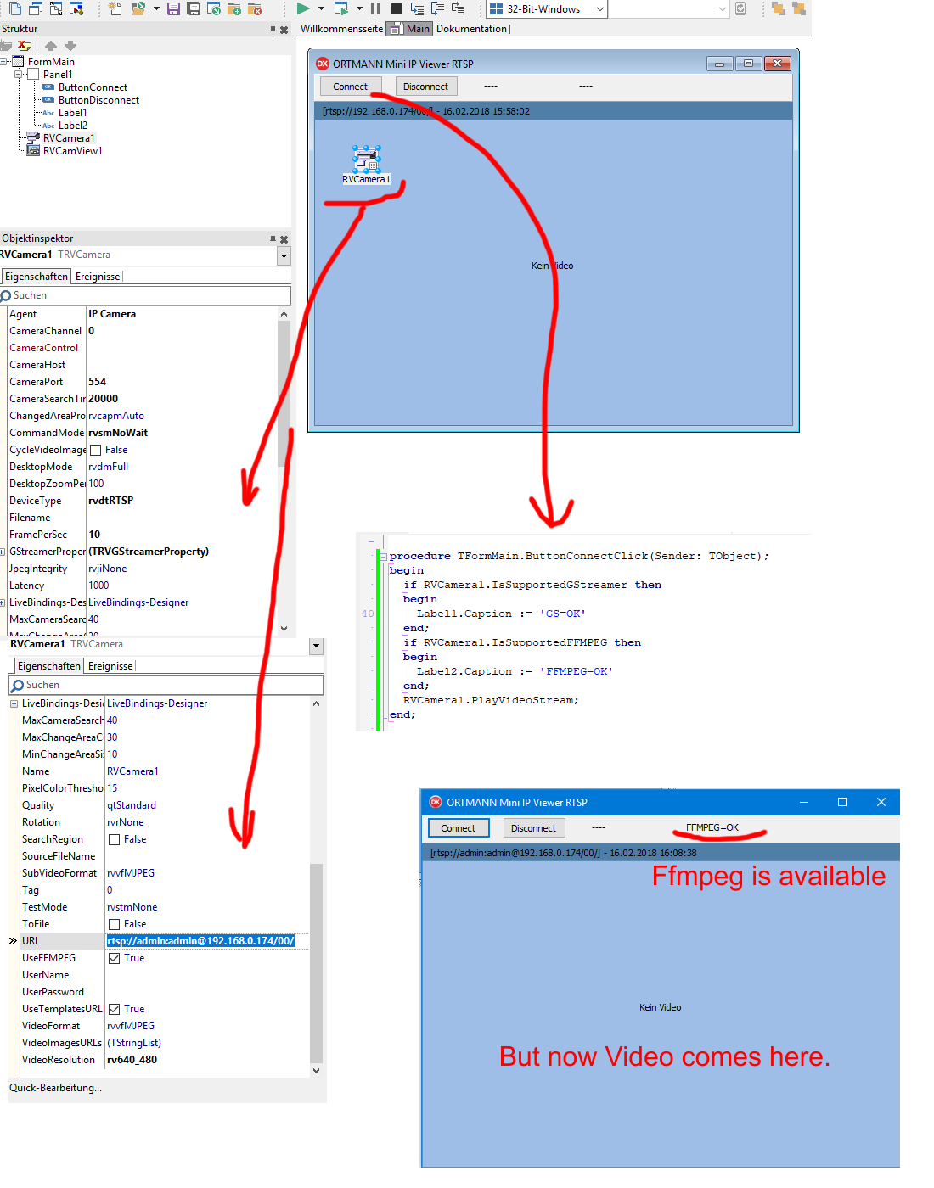Viewport: 934px width, 1188px height.
Task: Open Ereignisse tab in lower inspector
Action: (x=110, y=666)
